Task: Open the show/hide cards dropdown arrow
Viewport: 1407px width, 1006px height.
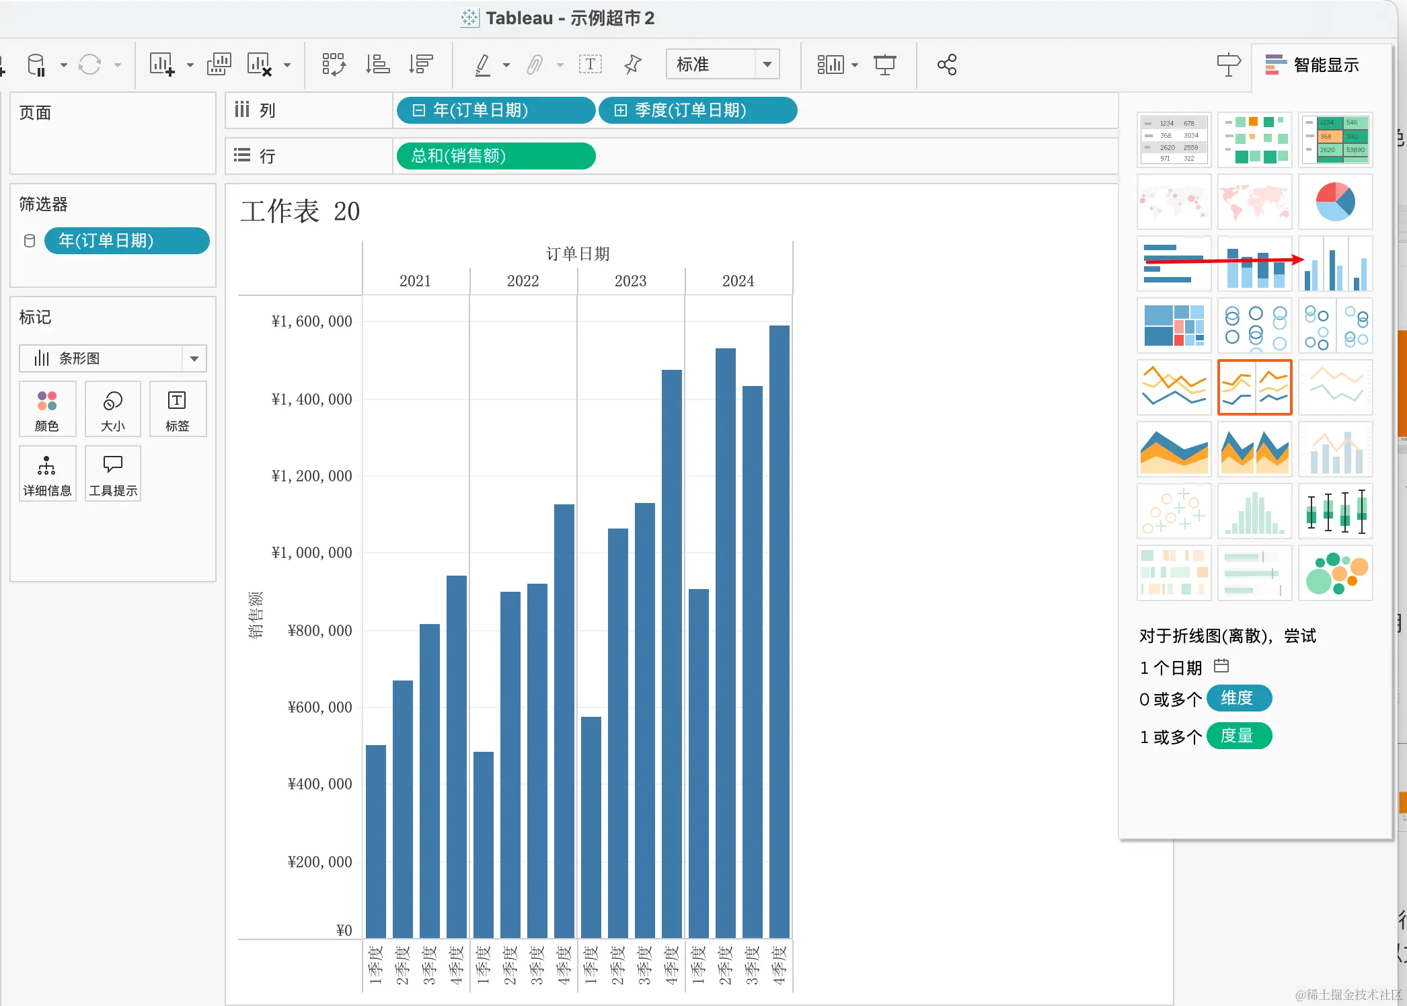Action: 855,65
